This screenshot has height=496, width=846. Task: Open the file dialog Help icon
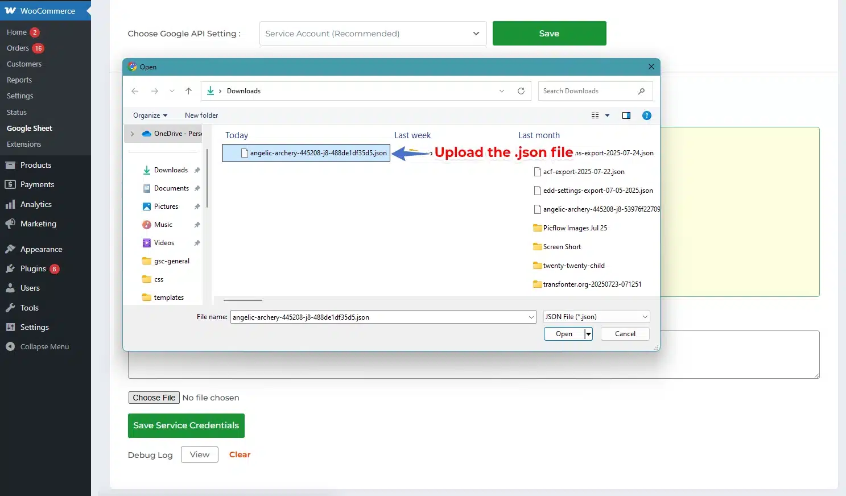click(646, 115)
